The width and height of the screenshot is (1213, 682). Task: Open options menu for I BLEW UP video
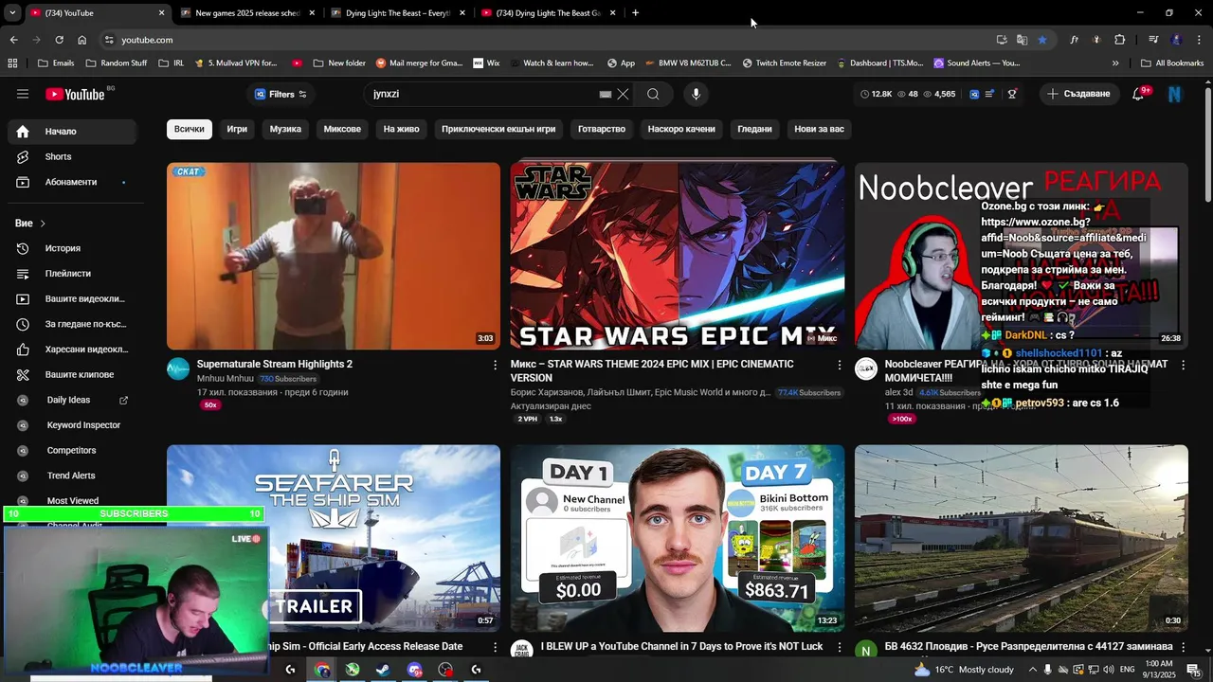[x=839, y=647]
